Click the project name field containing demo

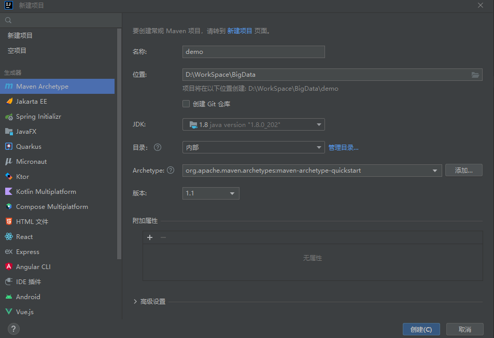253,52
